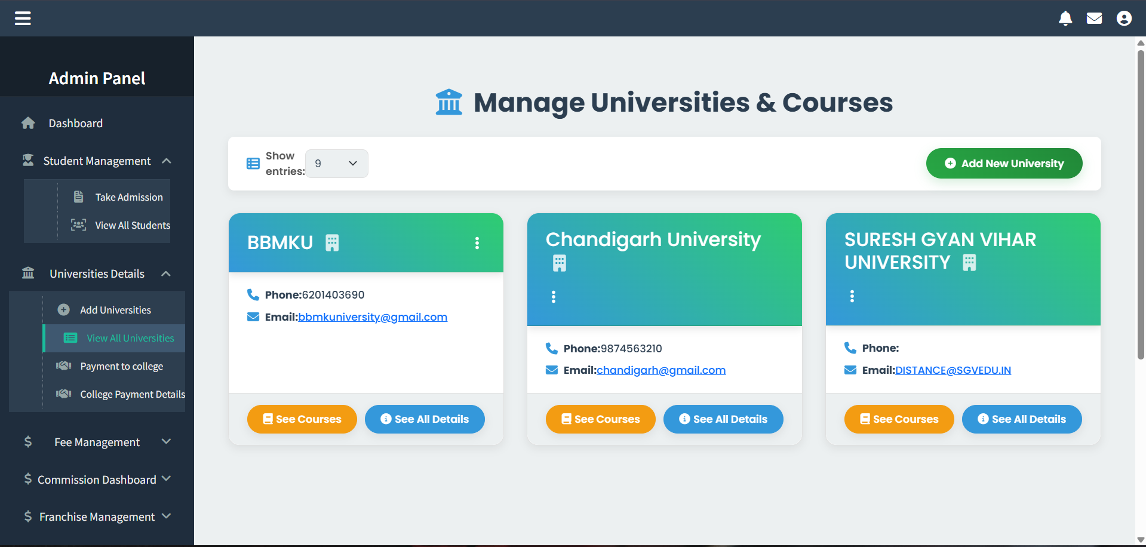
Task: Open Payment to college page
Action: click(x=121, y=367)
